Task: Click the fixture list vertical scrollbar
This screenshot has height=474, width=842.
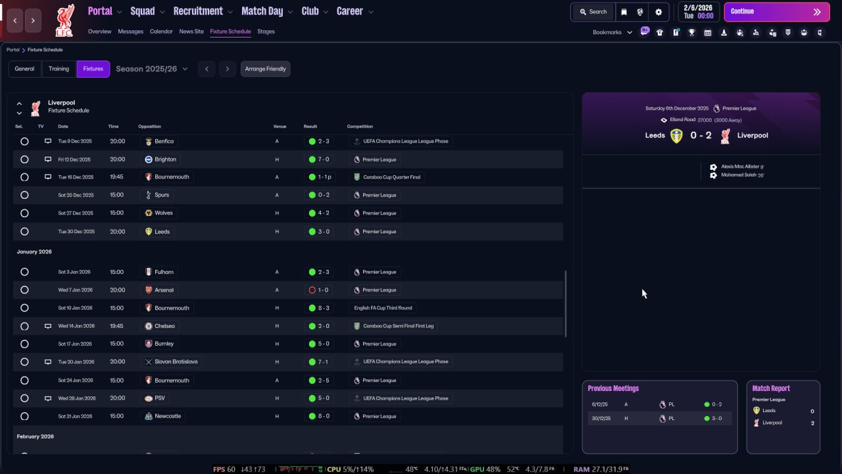Action: click(x=566, y=303)
